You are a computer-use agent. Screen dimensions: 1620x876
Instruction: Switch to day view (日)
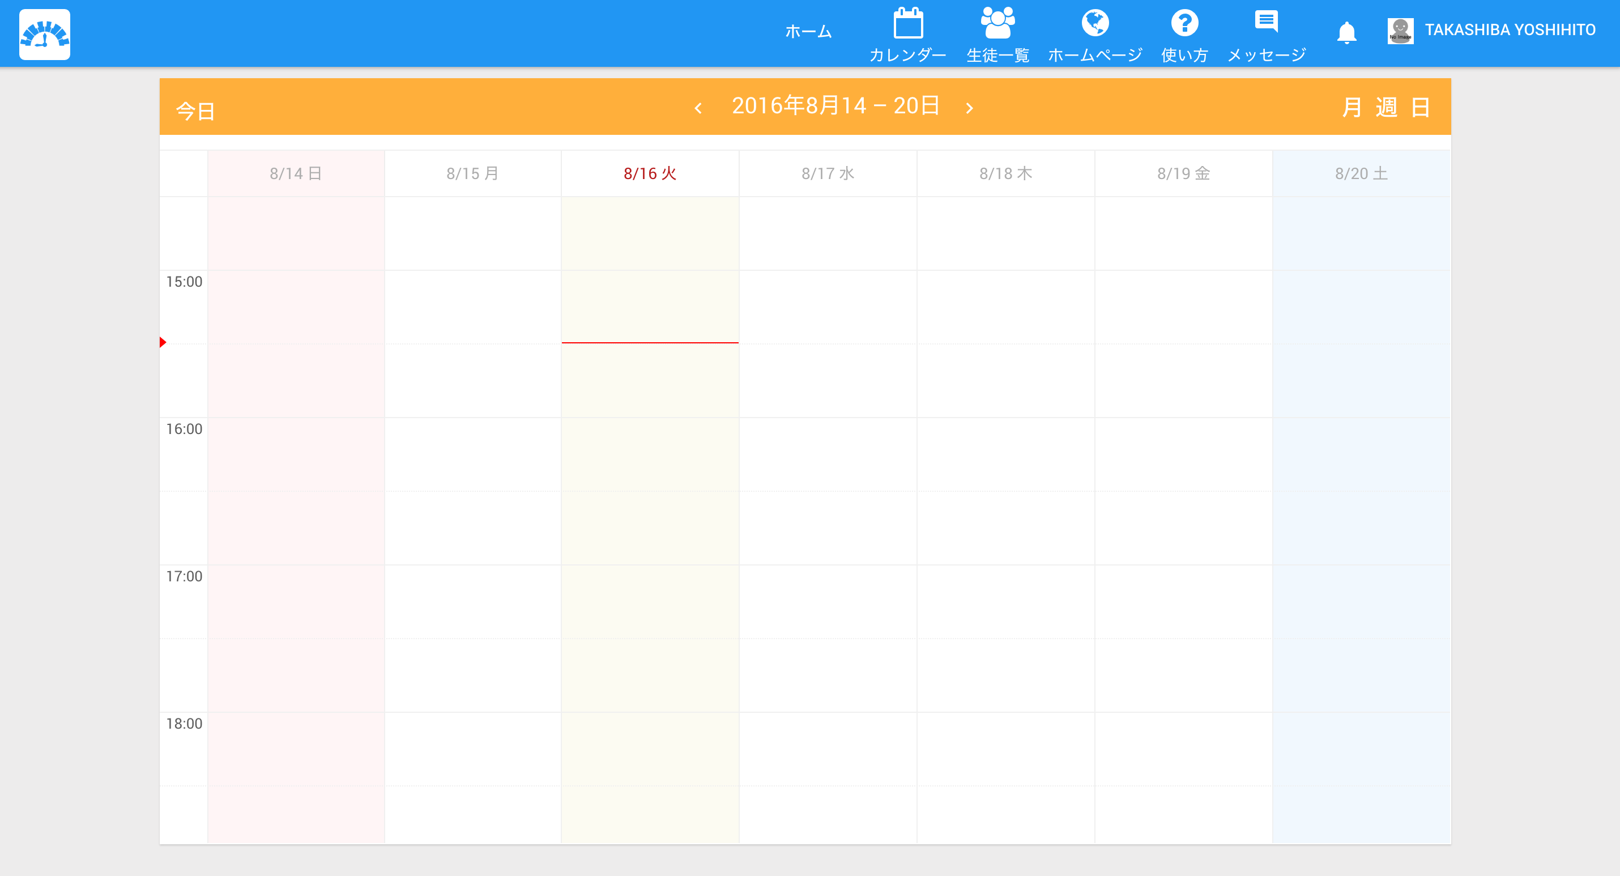1421,108
